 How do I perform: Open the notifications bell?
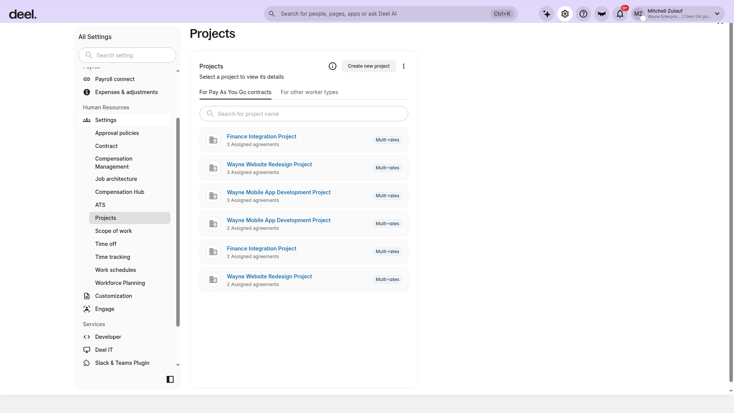click(x=620, y=14)
